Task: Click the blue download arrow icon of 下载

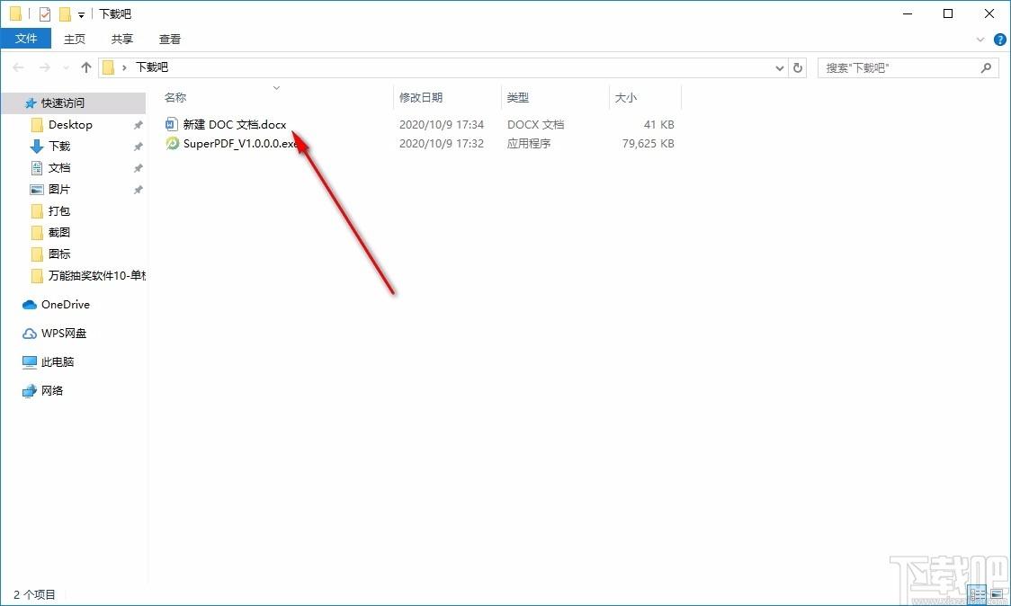Action: tap(37, 147)
